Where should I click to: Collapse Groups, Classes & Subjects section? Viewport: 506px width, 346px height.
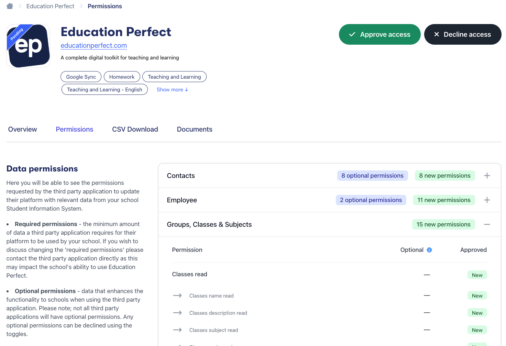[x=487, y=224]
